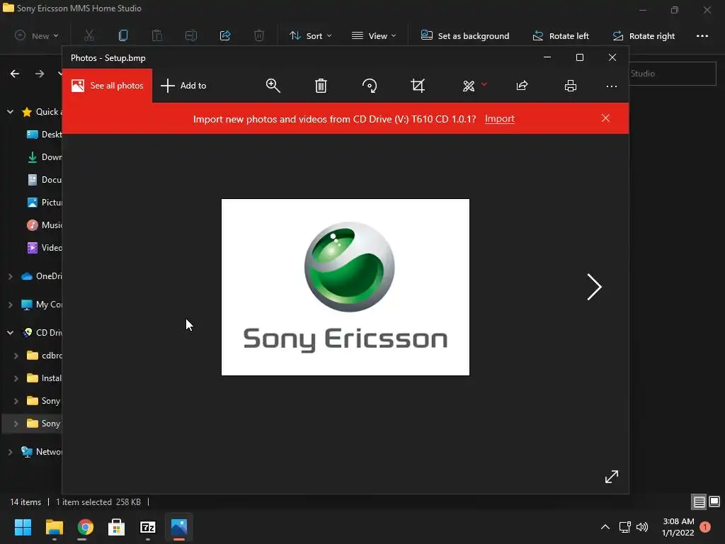Open the Edit & Create tool icon
The width and height of the screenshot is (725, 544).
[469, 86]
